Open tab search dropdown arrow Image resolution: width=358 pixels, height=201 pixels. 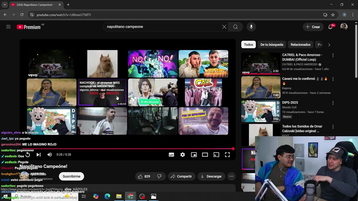coord(5,5)
